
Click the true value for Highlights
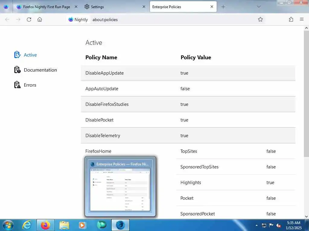pyautogui.click(x=270, y=183)
